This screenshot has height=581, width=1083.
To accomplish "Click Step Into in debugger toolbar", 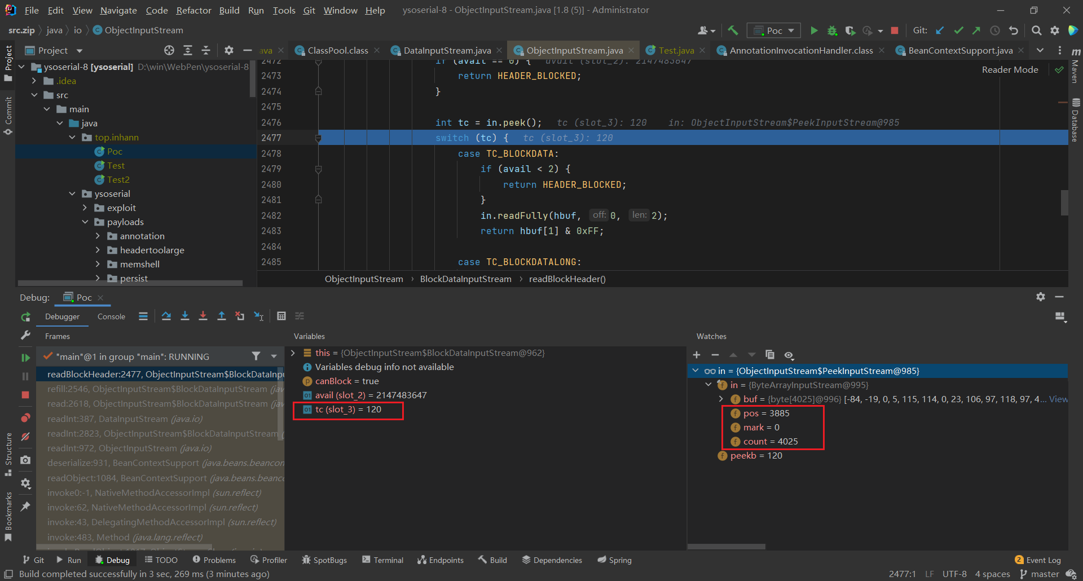I will (185, 316).
